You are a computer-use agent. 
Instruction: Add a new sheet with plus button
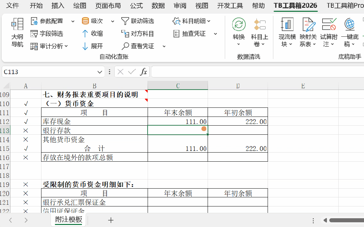click(111, 220)
